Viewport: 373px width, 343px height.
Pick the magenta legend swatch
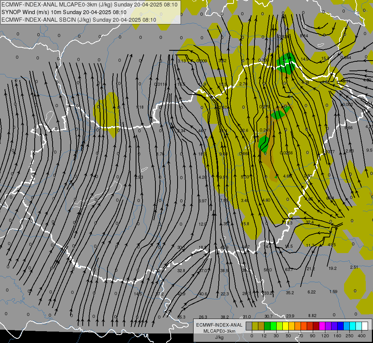point(322,326)
